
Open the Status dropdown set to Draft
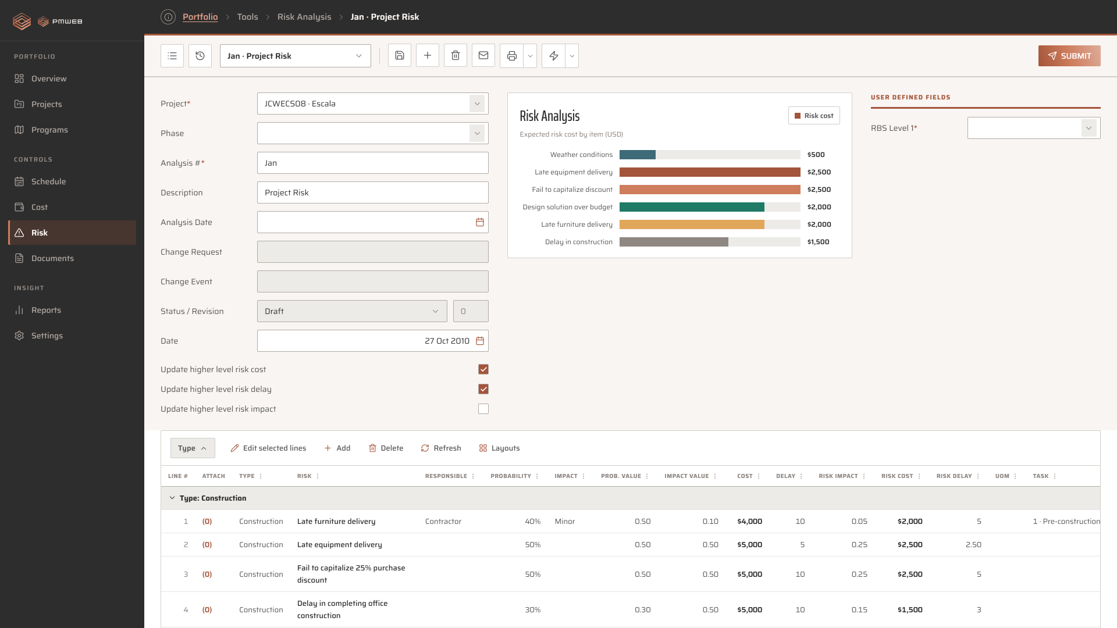[x=352, y=311]
